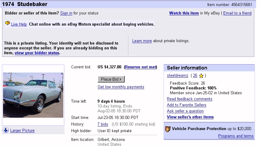Open the Watch this item link
Image resolution: width=257 pixels, height=146 pixels.
[184, 13]
